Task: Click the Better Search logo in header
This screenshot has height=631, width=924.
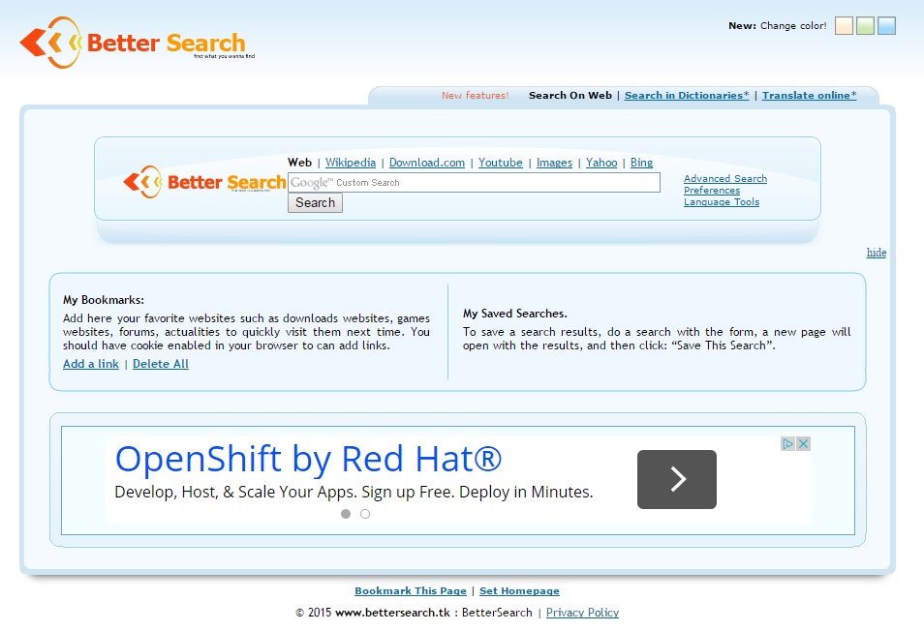Action: (138, 43)
